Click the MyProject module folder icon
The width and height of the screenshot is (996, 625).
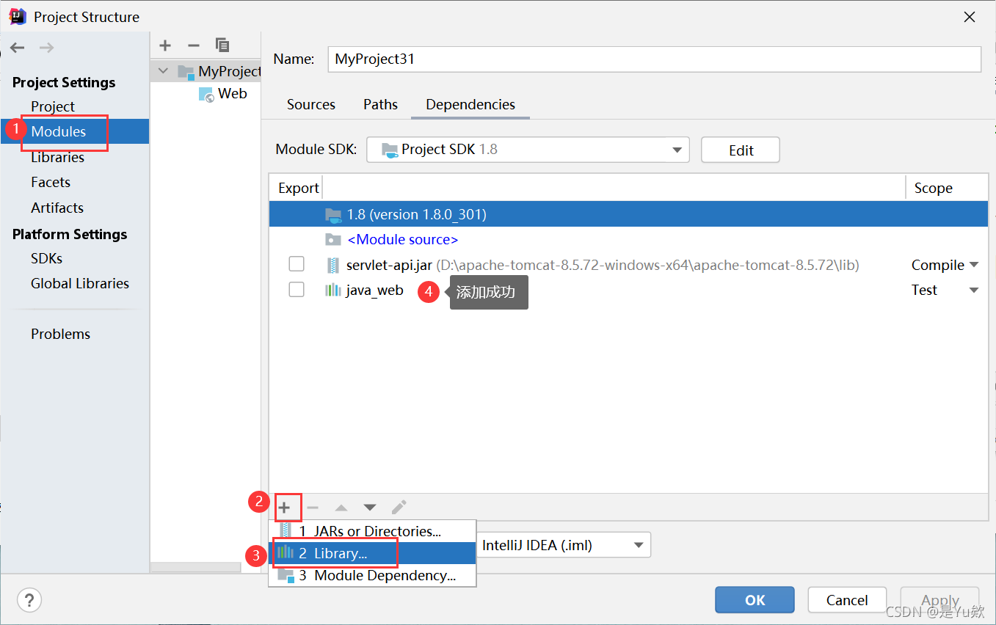[x=186, y=71]
